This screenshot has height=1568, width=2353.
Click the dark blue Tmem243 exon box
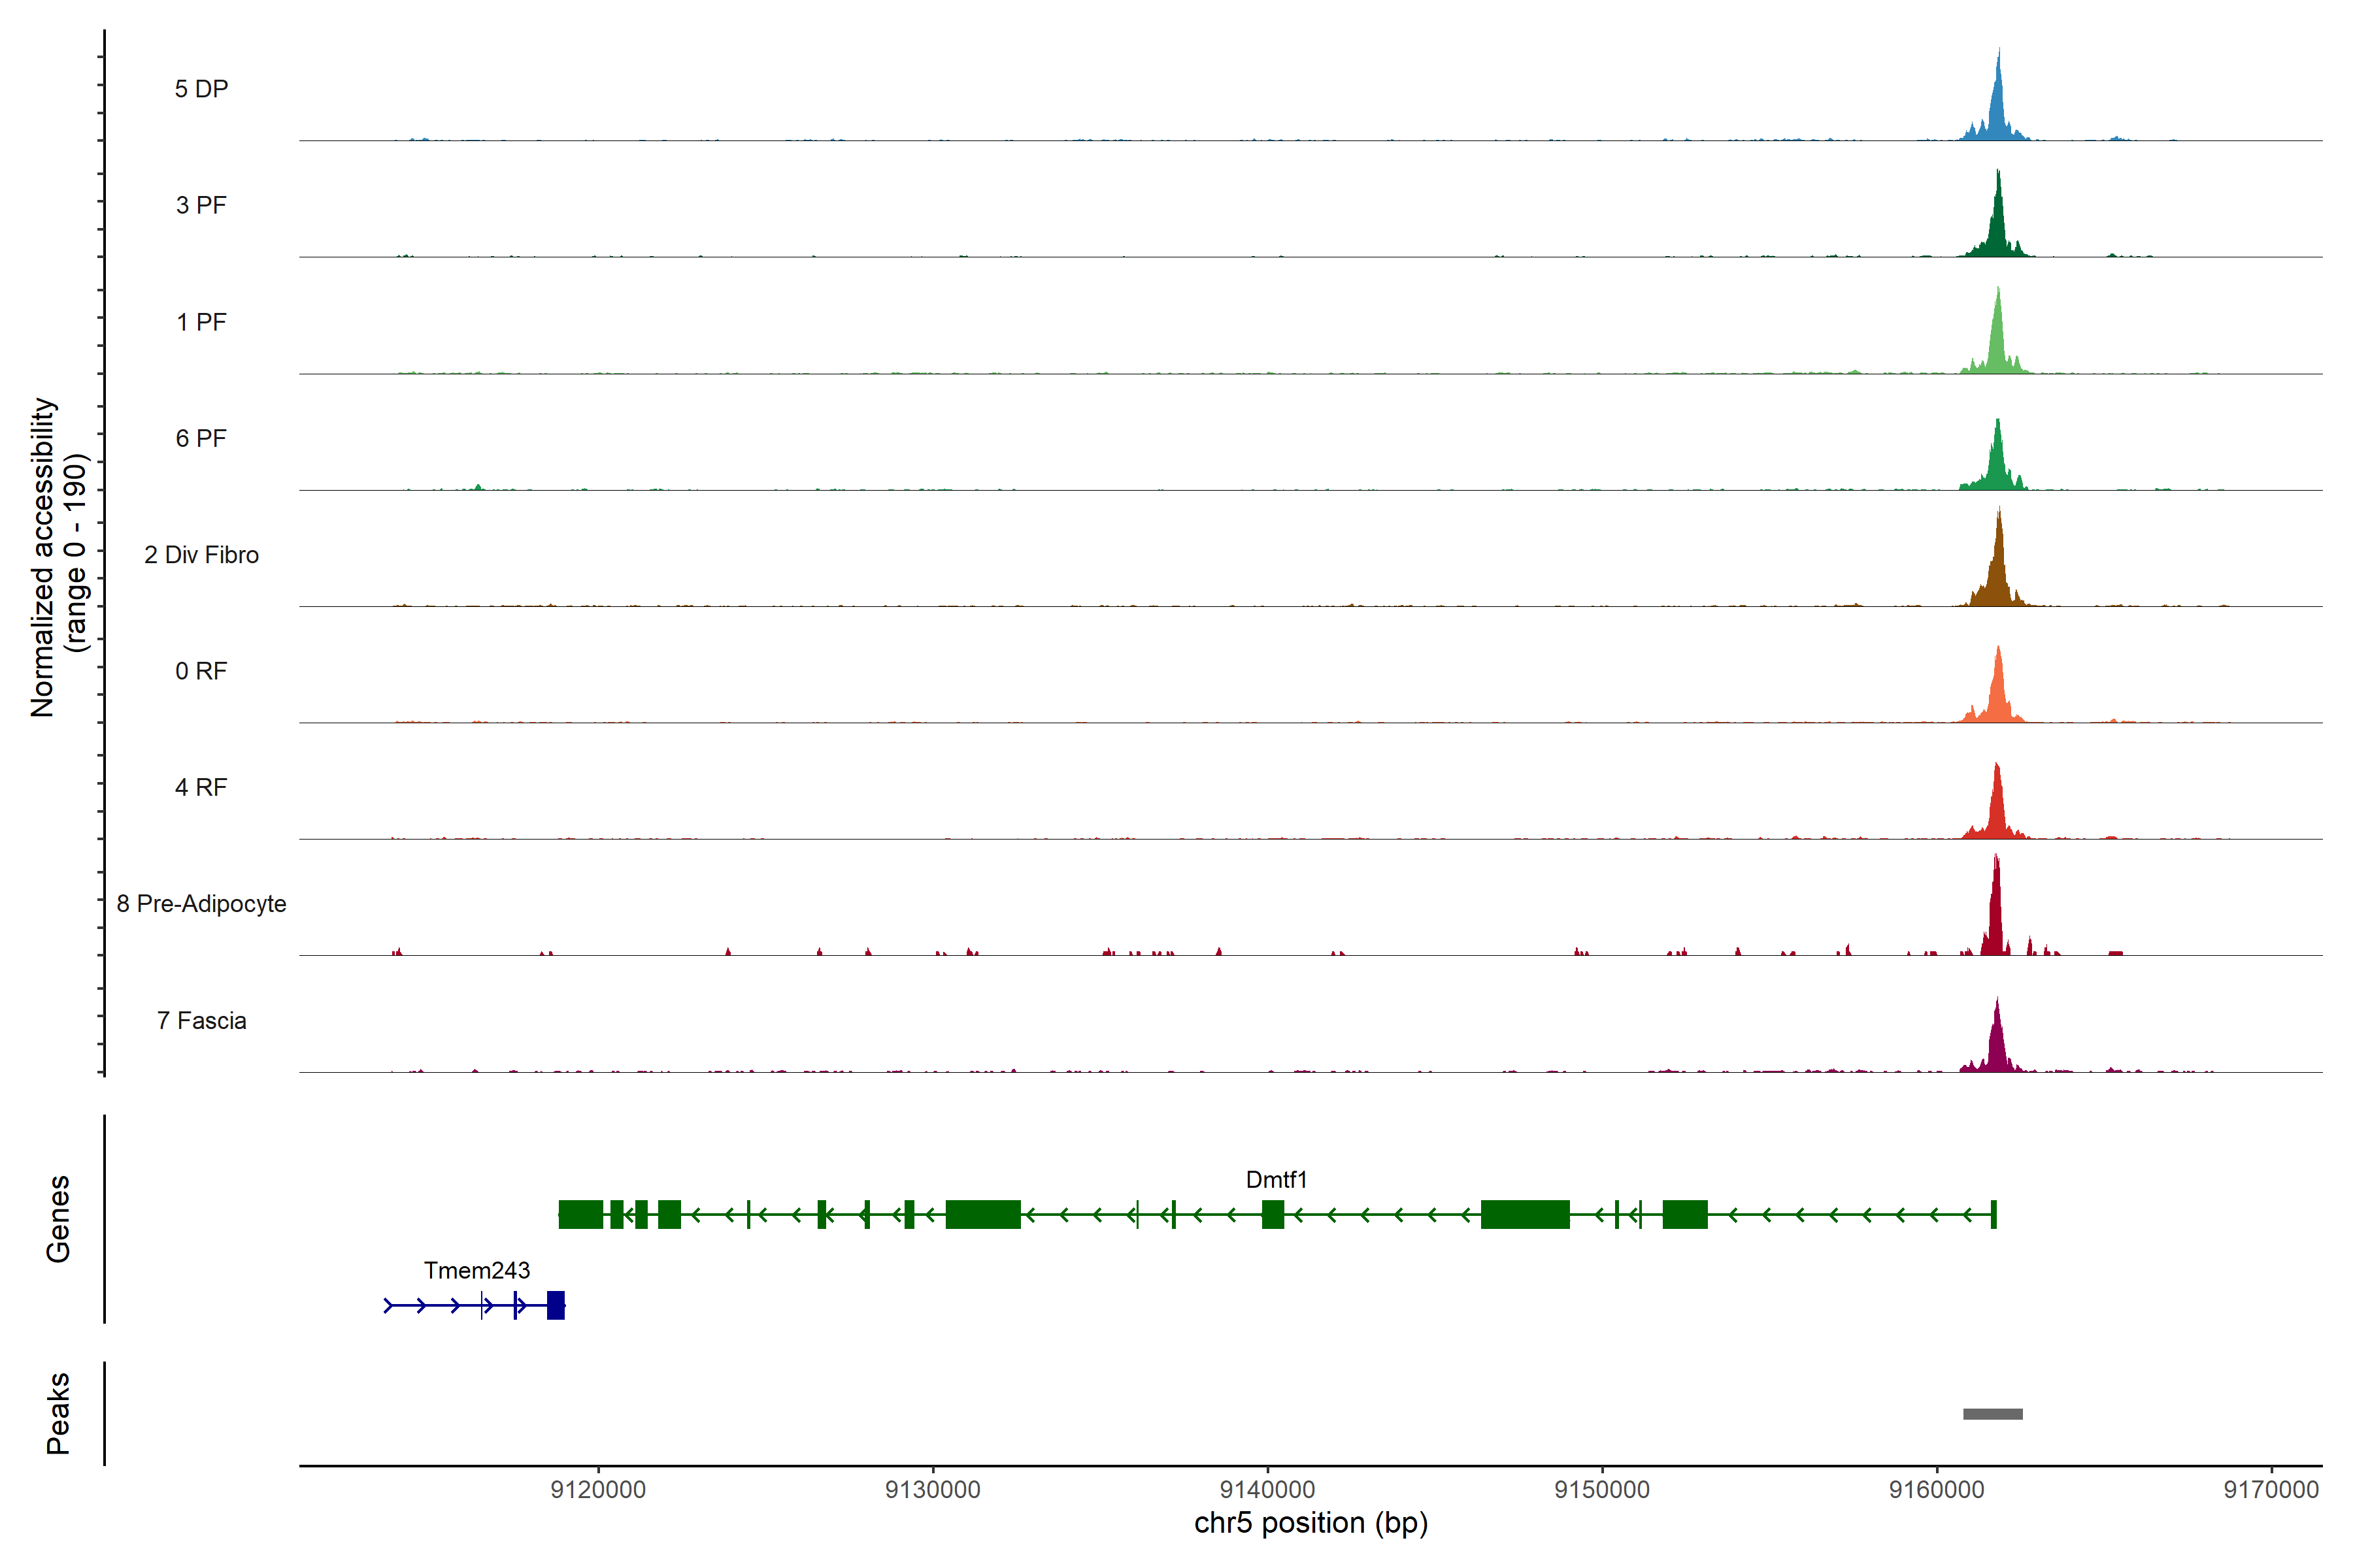click(x=556, y=1305)
